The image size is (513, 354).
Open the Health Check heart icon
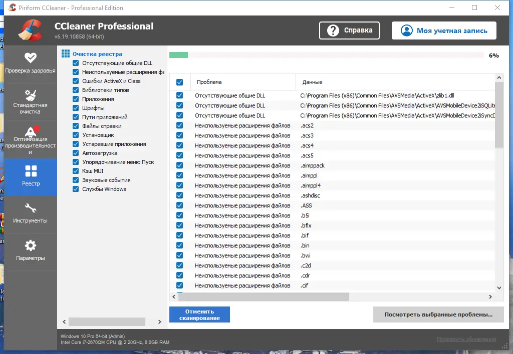31,58
